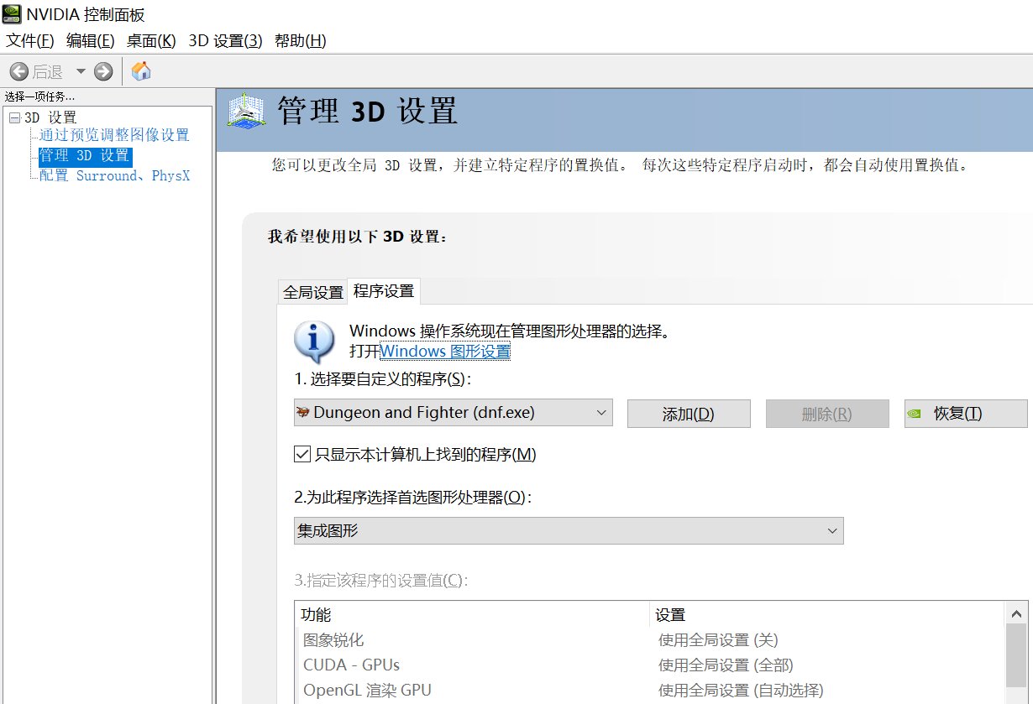Image resolution: width=1033 pixels, height=704 pixels.
Task: Open the 帮助(H) menu
Action: coord(300,40)
